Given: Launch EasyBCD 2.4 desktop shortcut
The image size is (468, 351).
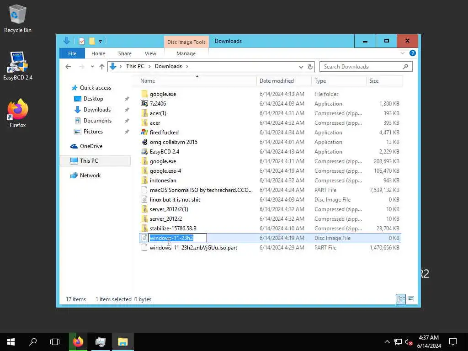Looking at the screenshot, I should (x=18, y=66).
